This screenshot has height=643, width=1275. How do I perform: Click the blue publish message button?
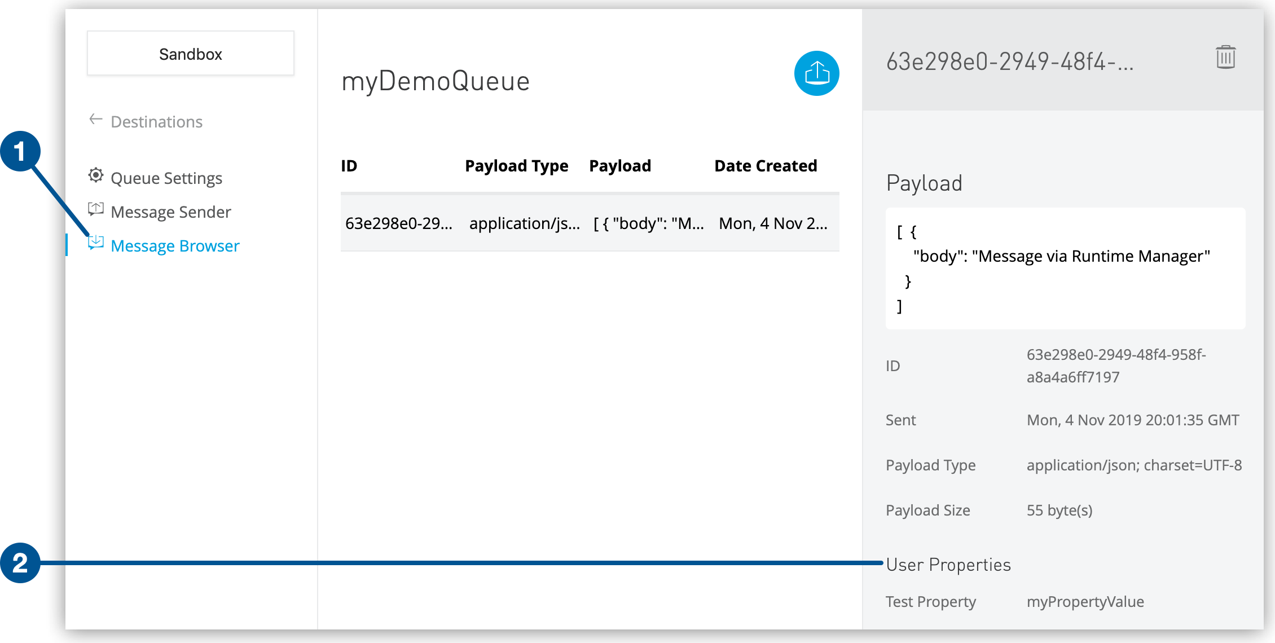coord(816,73)
